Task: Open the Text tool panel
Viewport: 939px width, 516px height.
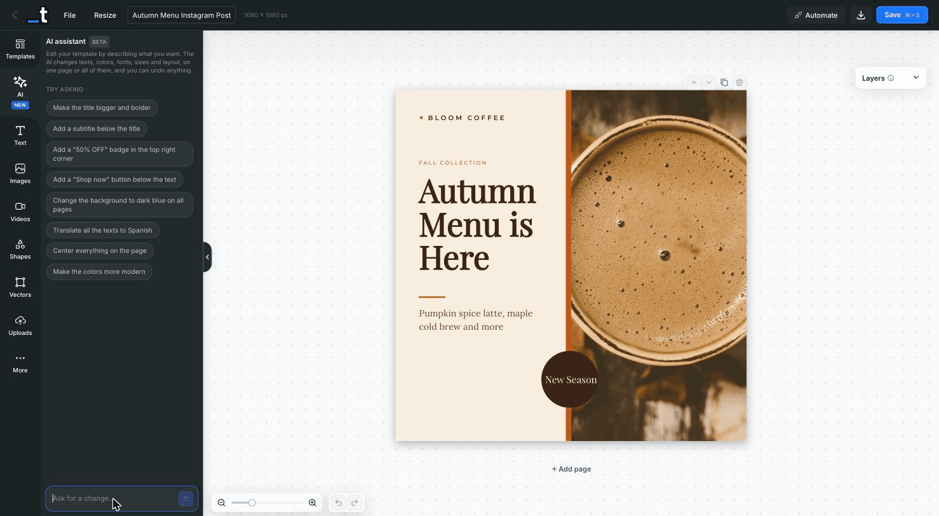Action: pos(20,135)
